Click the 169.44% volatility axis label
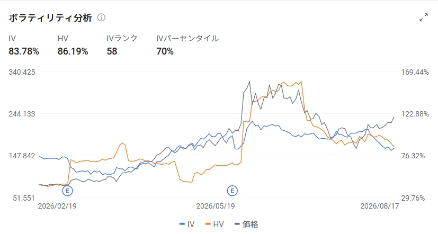Image resolution: width=438 pixels, height=234 pixels. click(x=415, y=73)
